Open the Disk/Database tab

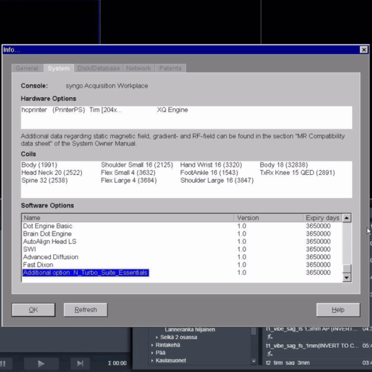[x=98, y=68]
